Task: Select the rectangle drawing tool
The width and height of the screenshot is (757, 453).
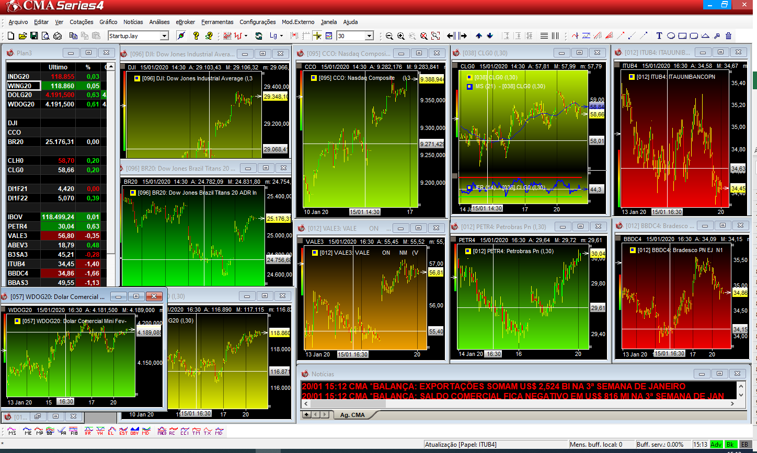Action: coord(682,36)
